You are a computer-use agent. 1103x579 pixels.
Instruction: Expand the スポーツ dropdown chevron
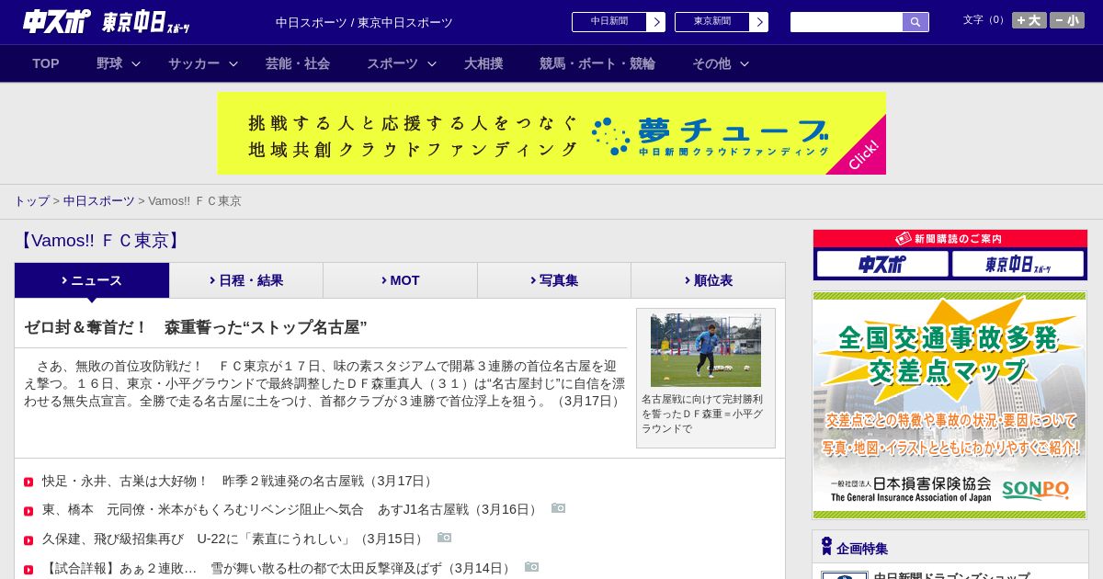tap(432, 63)
